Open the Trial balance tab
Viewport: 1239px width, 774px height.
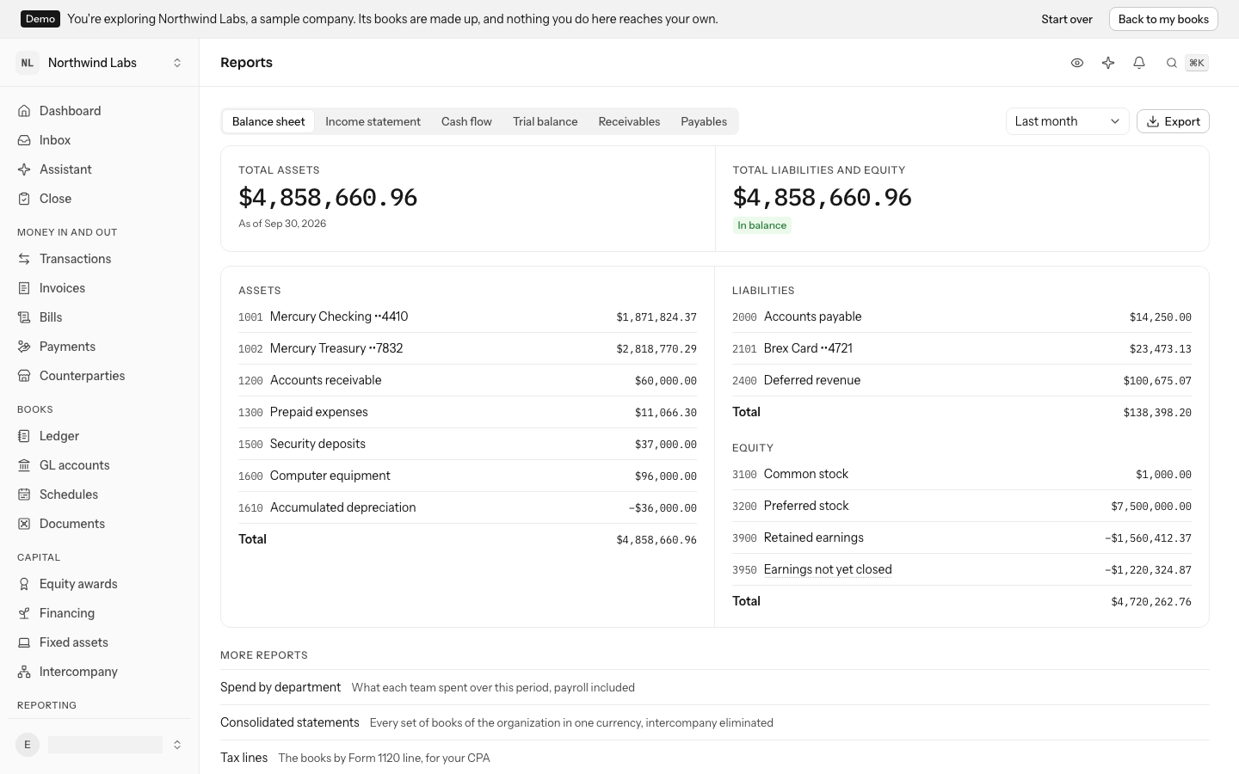(546, 121)
